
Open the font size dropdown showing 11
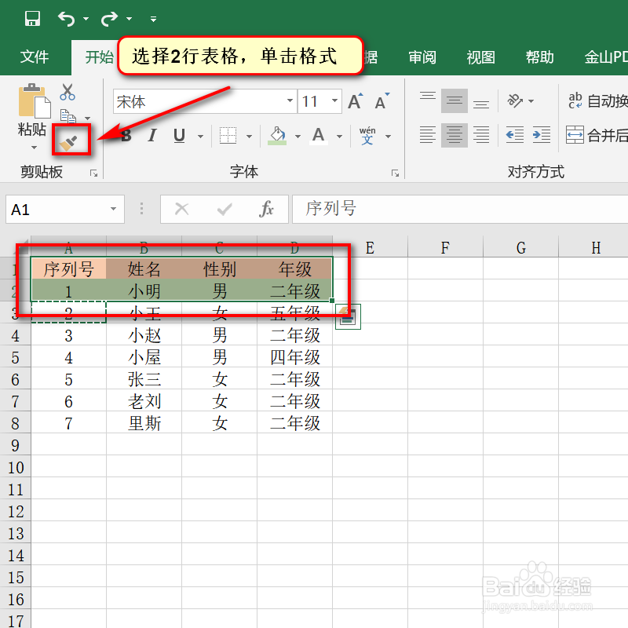[334, 102]
